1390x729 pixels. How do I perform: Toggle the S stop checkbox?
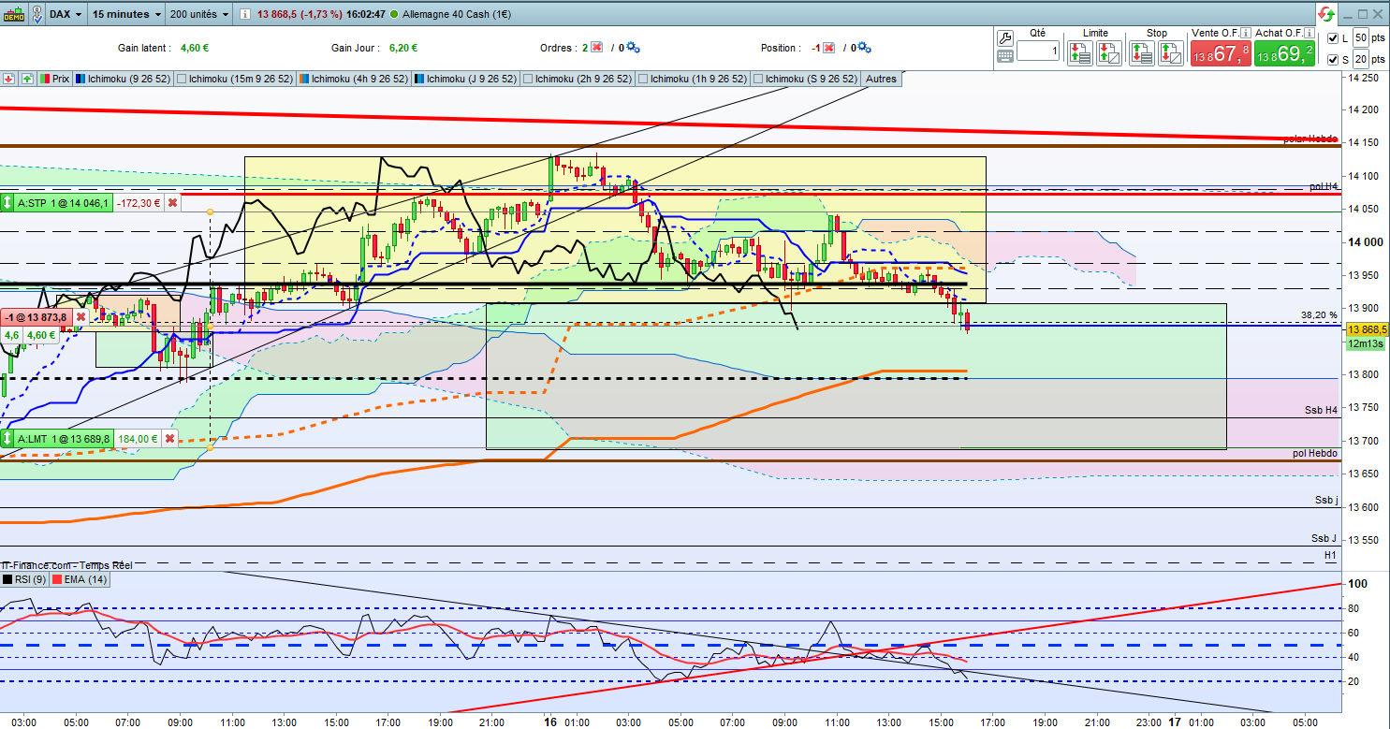coord(1333,60)
